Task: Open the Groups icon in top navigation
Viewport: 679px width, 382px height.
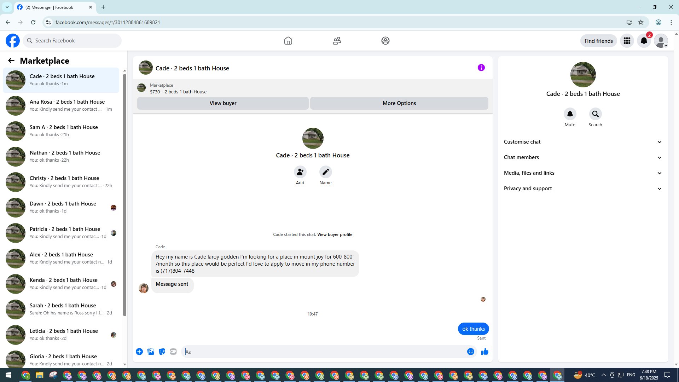Action: click(x=385, y=41)
